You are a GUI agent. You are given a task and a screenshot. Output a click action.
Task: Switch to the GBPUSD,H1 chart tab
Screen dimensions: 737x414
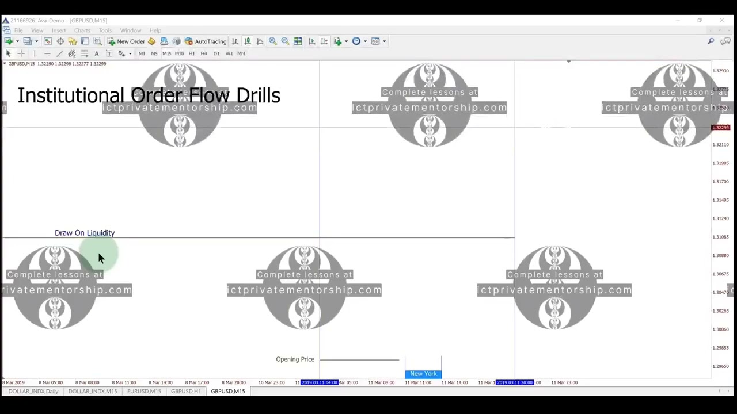coord(186,392)
